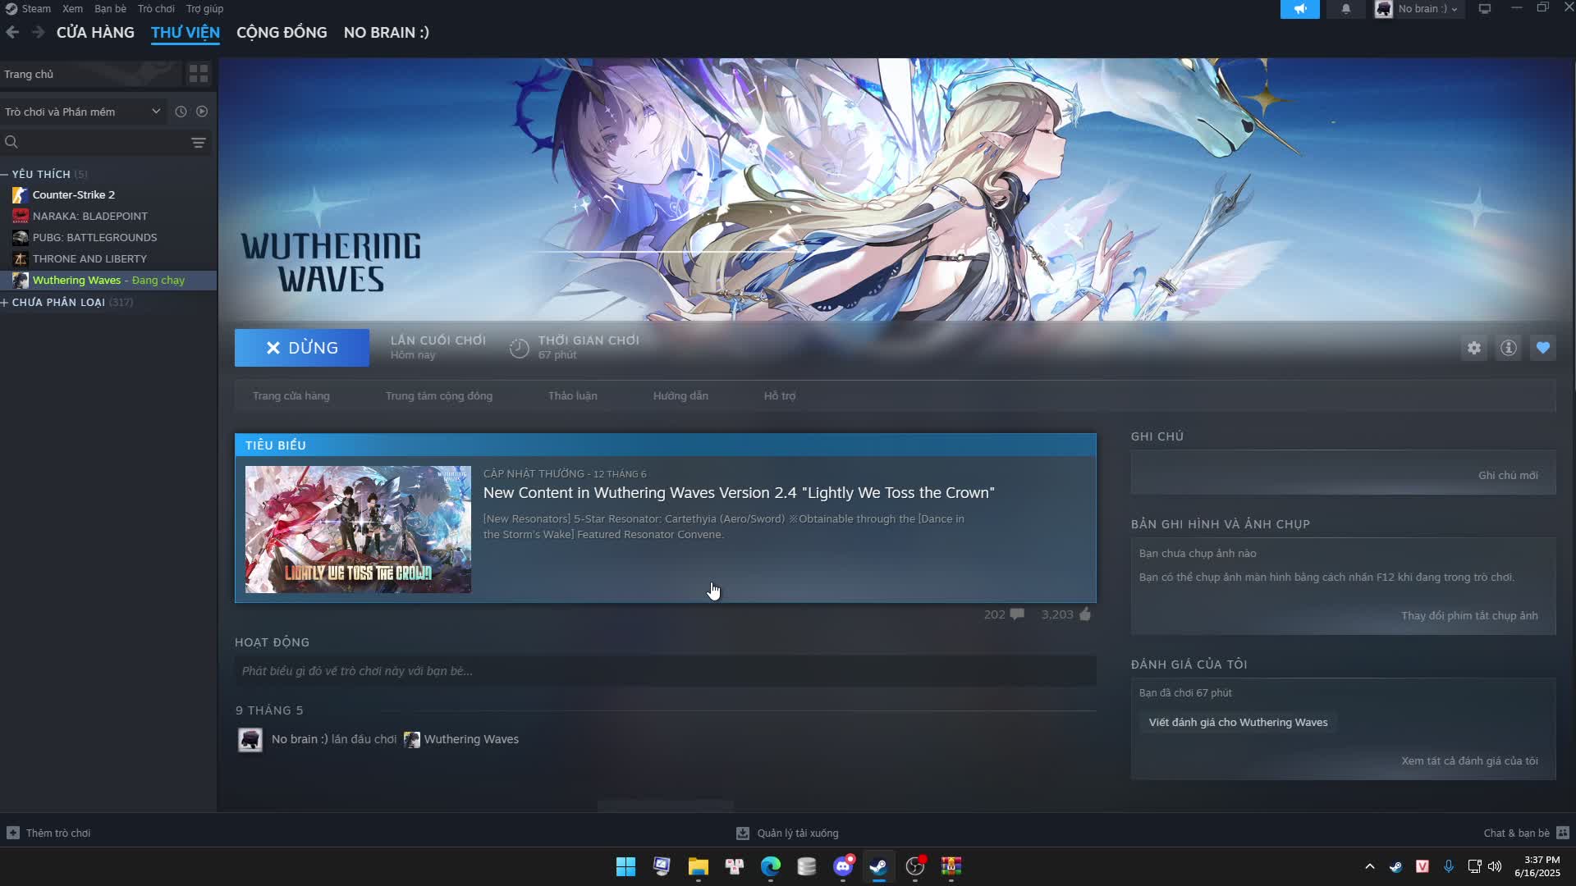Toggle Big Picture mode display icon

[x=1485, y=9]
